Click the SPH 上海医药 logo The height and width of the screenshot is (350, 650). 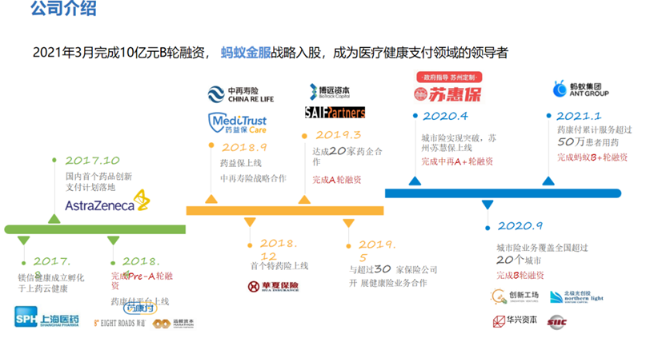[x=47, y=317]
